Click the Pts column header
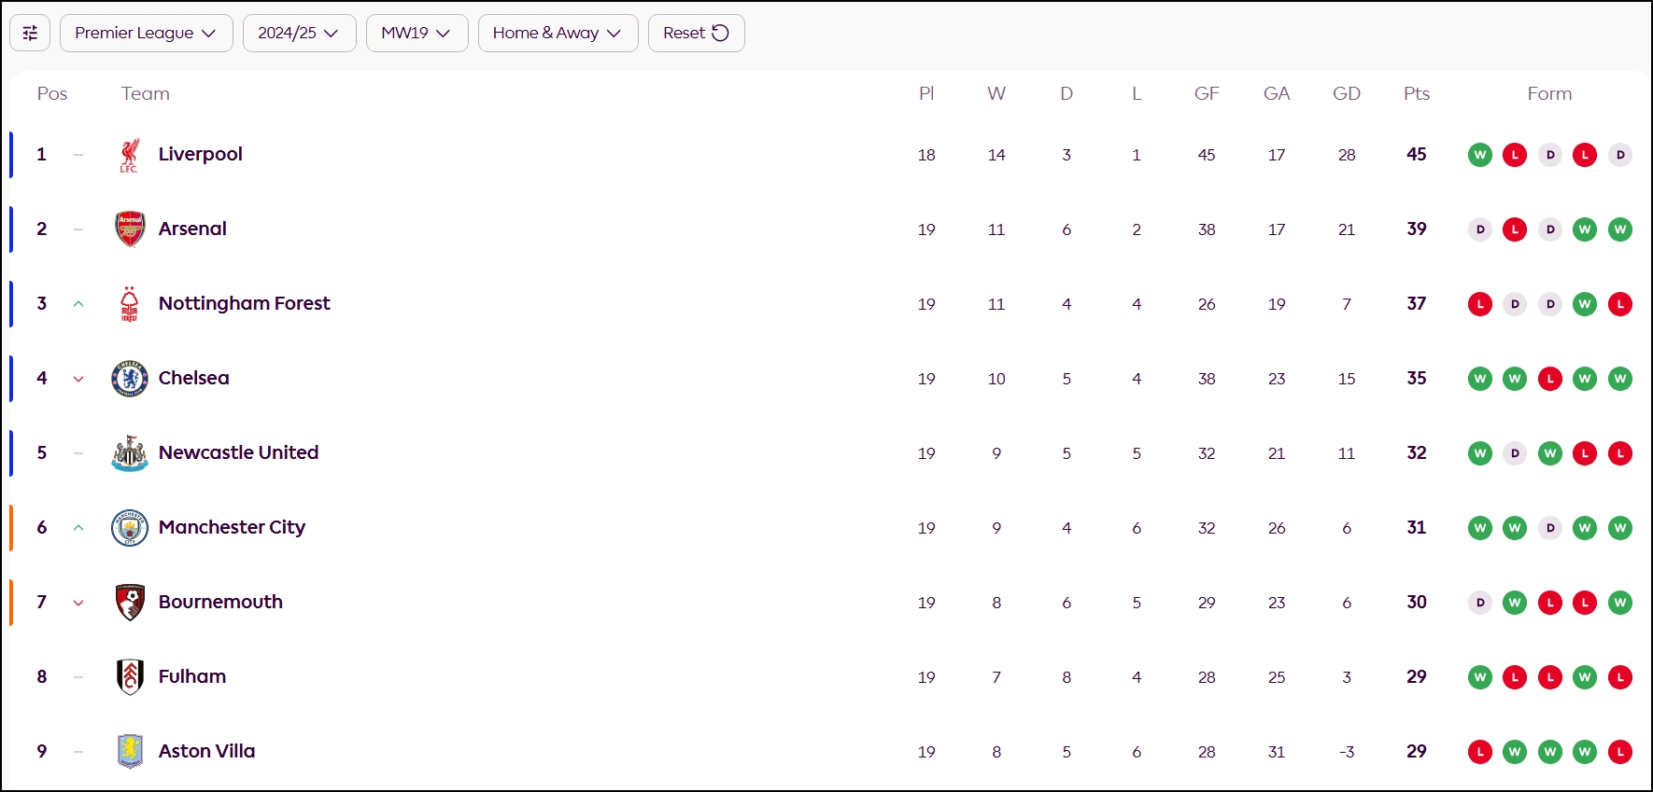Image resolution: width=1653 pixels, height=792 pixels. click(1416, 93)
